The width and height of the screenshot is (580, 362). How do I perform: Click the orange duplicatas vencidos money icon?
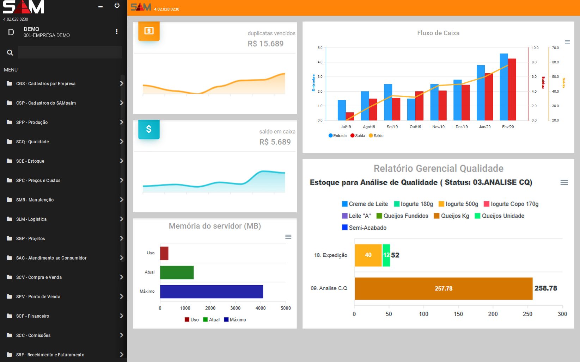click(x=149, y=31)
